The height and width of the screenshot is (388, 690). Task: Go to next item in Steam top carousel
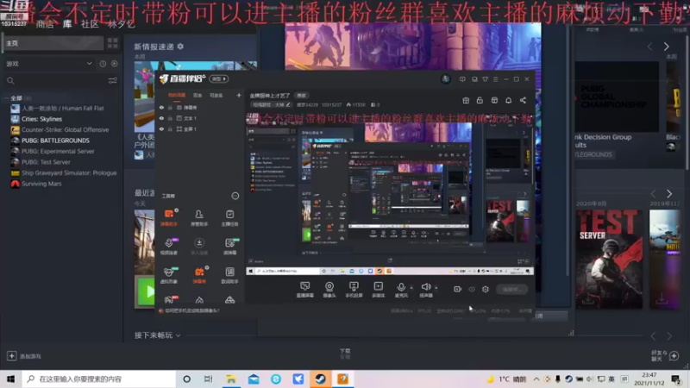point(666,47)
